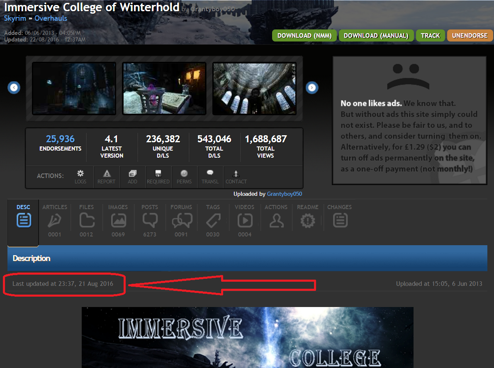
Task: Open uploader Grantyboy050 profile link
Action: [285, 194]
